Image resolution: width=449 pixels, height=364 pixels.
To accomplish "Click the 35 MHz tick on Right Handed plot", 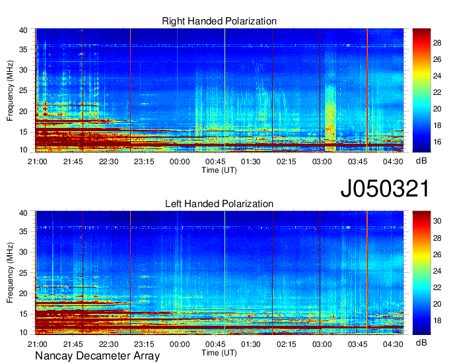I will tap(23, 49).
